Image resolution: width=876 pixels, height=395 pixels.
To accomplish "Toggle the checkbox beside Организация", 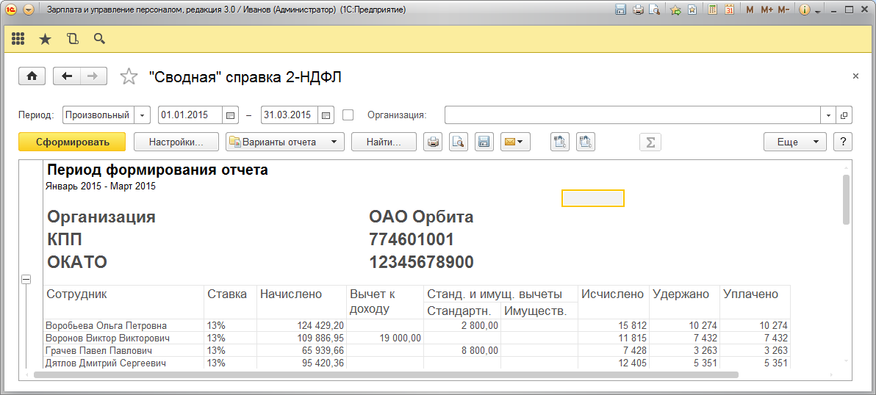I will (348, 115).
